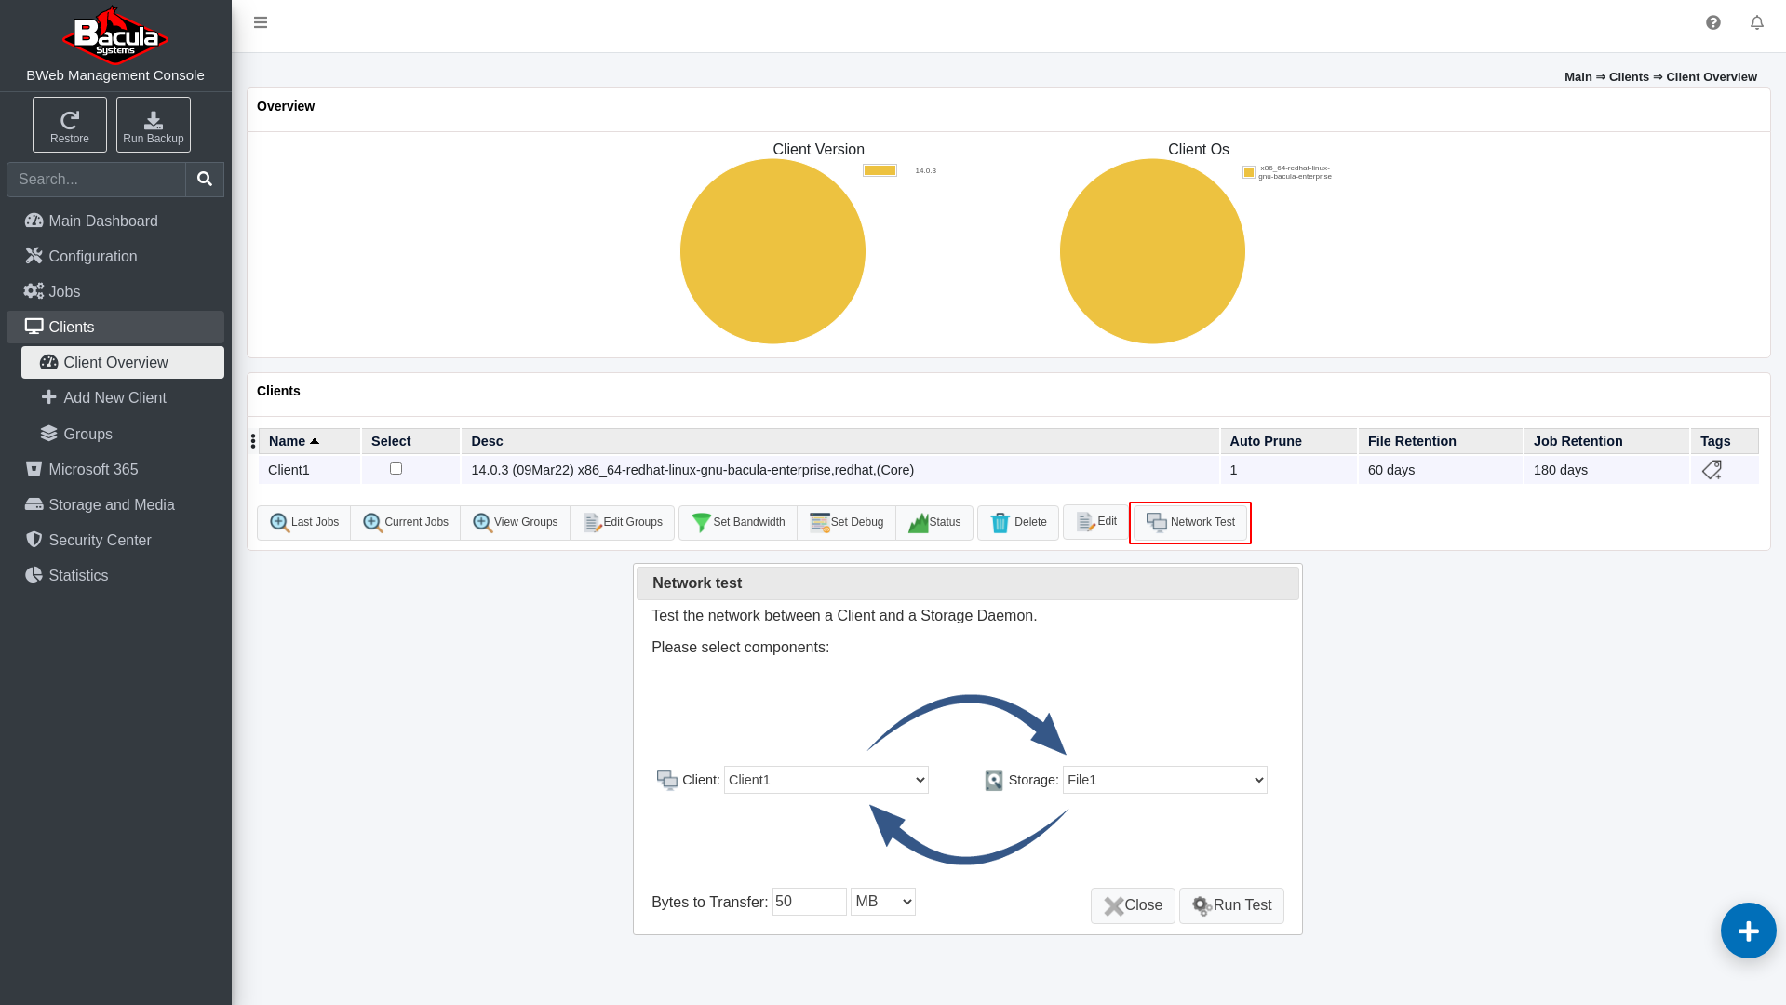Select Client Overview sidebar item

point(123,362)
